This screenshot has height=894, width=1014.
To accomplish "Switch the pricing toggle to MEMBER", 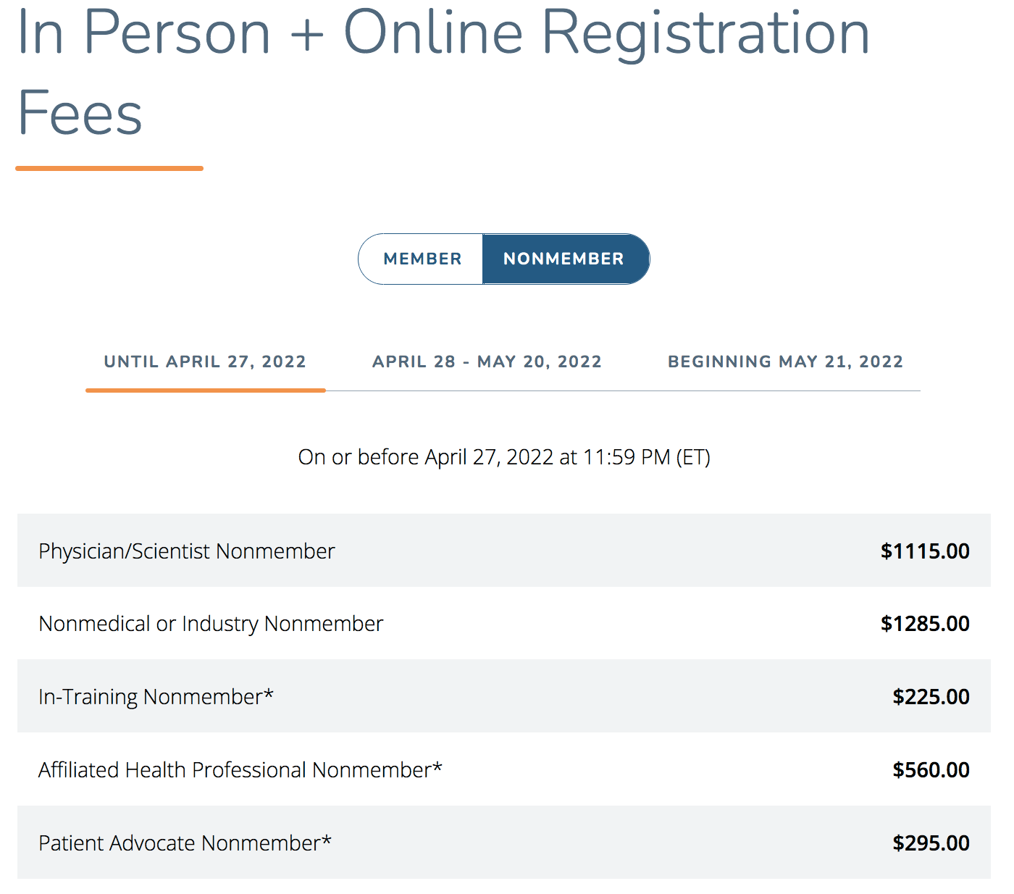I will pyautogui.click(x=422, y=259).
